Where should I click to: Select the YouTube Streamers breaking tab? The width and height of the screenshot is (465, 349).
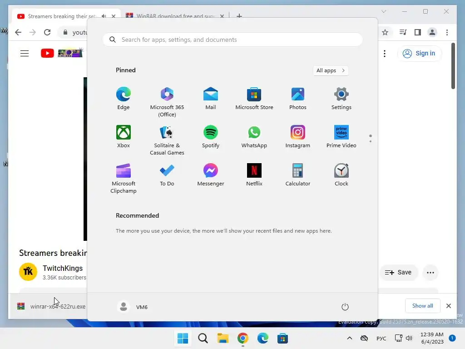click(x=62, y=16)
